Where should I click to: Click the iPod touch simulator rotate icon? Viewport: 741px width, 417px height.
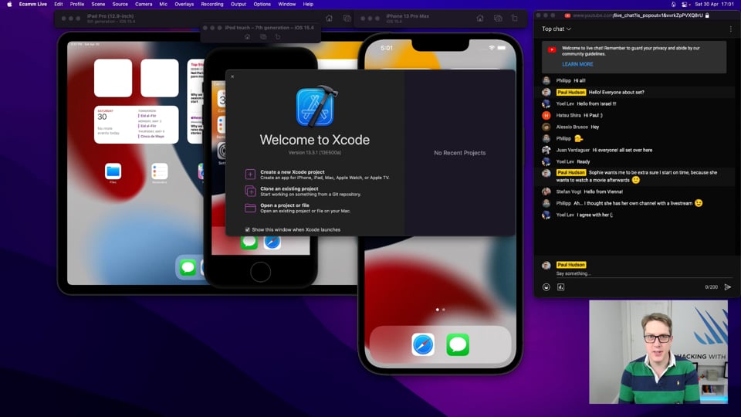tap(278, 37)
